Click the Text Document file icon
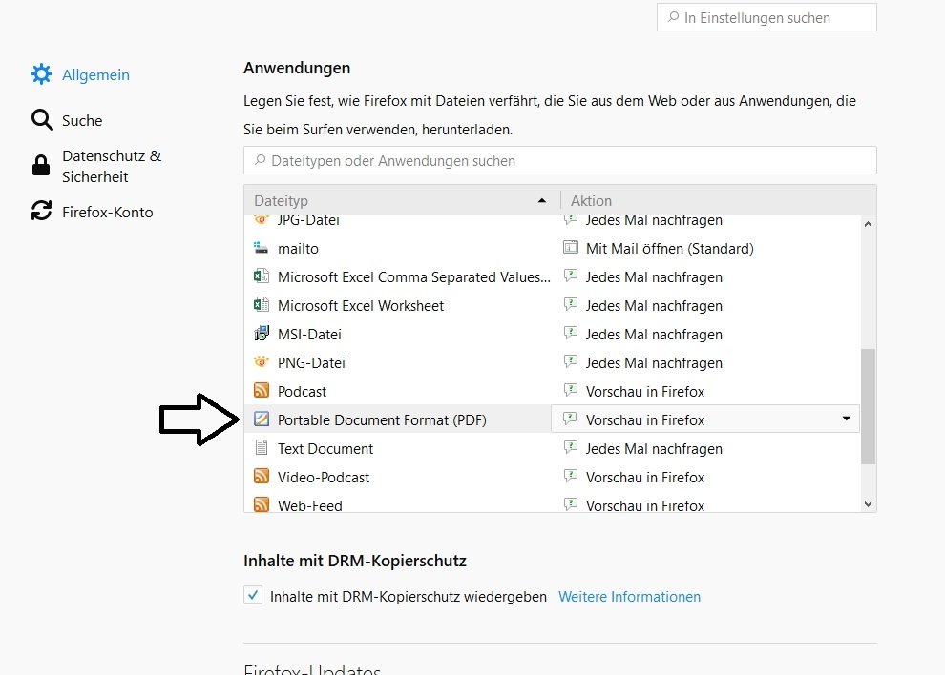Image resolution: width=945 pixels, height=675 pixels. 261,447
